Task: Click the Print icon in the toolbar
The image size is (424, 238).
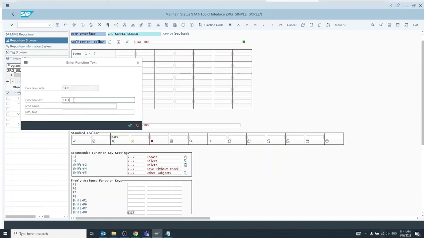Action: click(389, 25)
